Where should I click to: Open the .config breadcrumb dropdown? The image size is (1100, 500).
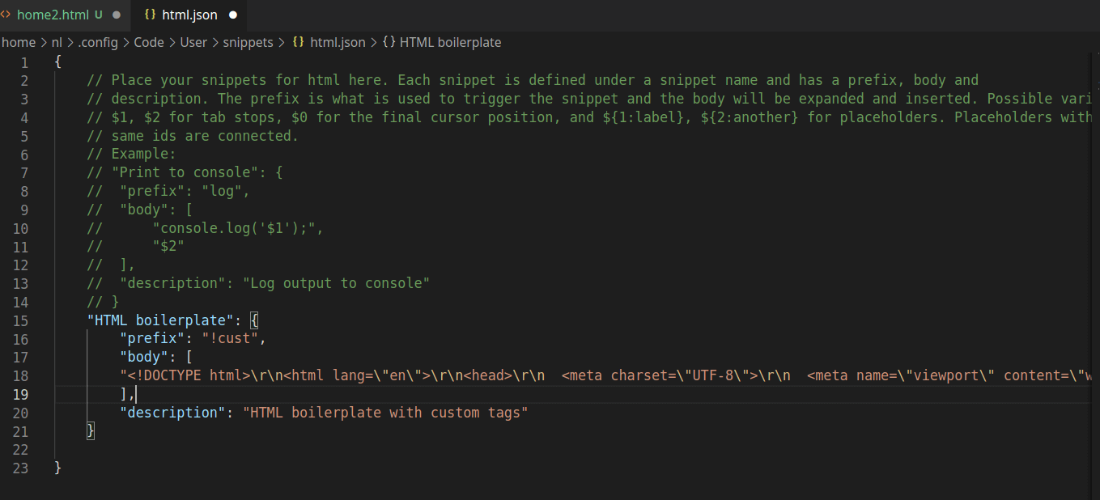tap(98, 42)
